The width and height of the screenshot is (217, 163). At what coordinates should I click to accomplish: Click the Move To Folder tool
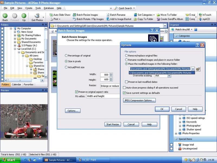point(167,15)
